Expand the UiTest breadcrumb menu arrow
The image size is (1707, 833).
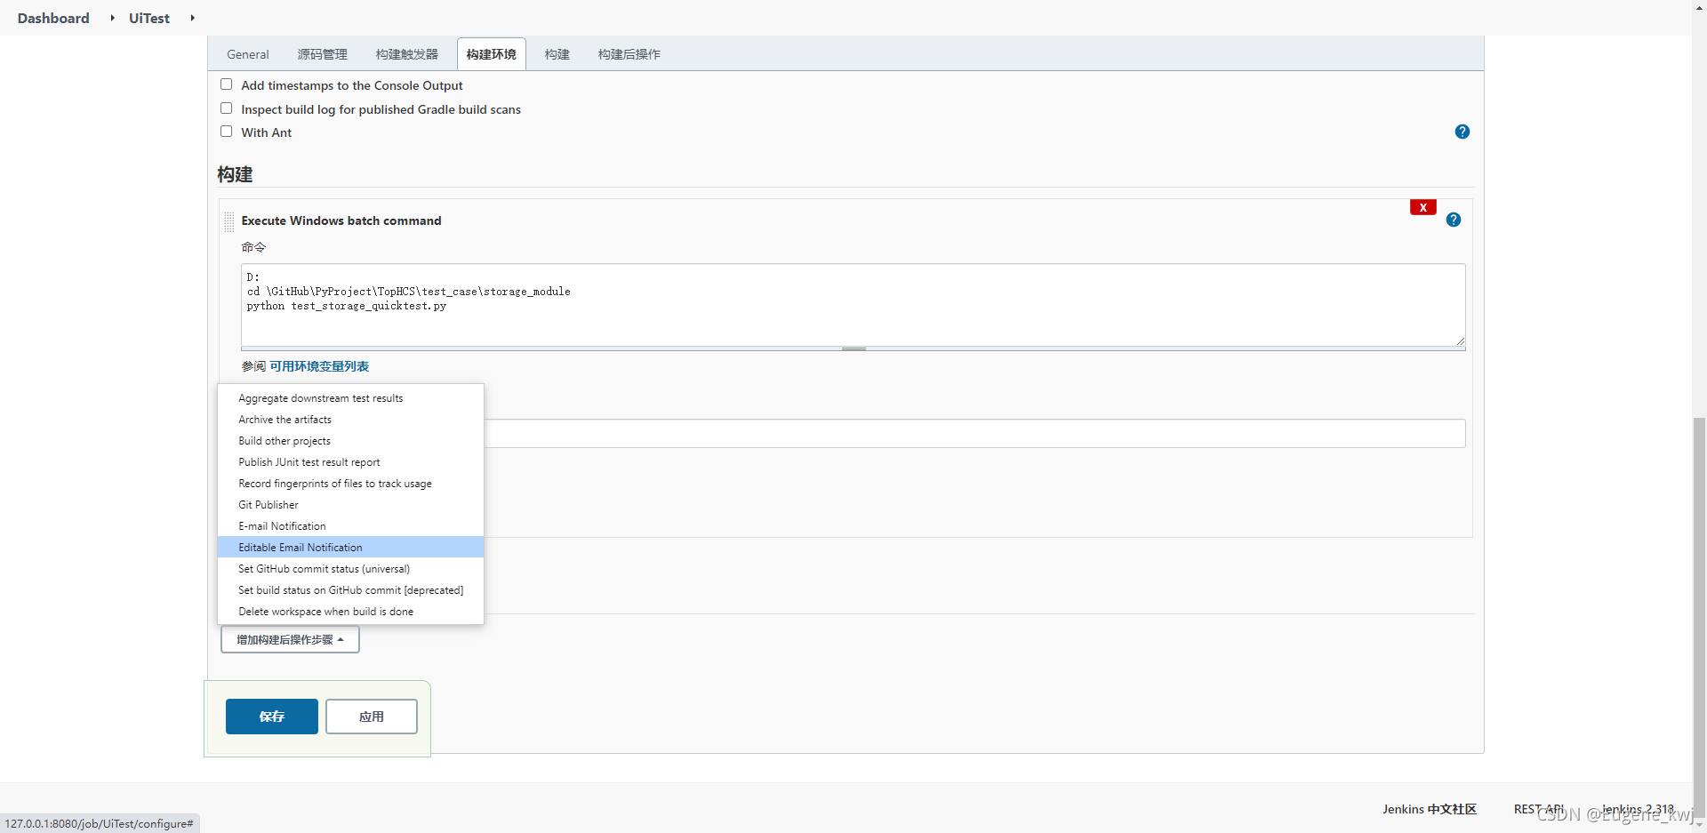tap(192, 18)
